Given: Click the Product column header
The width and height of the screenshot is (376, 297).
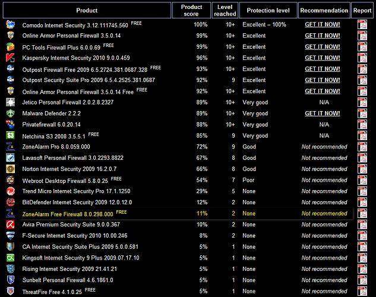Looking at the screenshot, I should click(x=87, y=10).
